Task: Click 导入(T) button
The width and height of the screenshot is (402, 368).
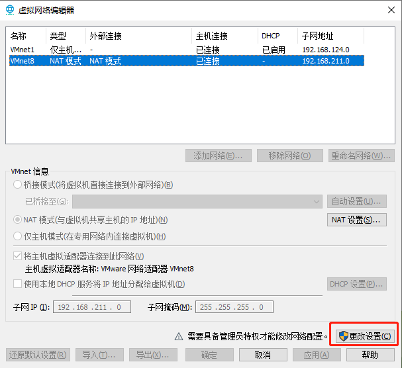Action: click(x=99, y=355)
